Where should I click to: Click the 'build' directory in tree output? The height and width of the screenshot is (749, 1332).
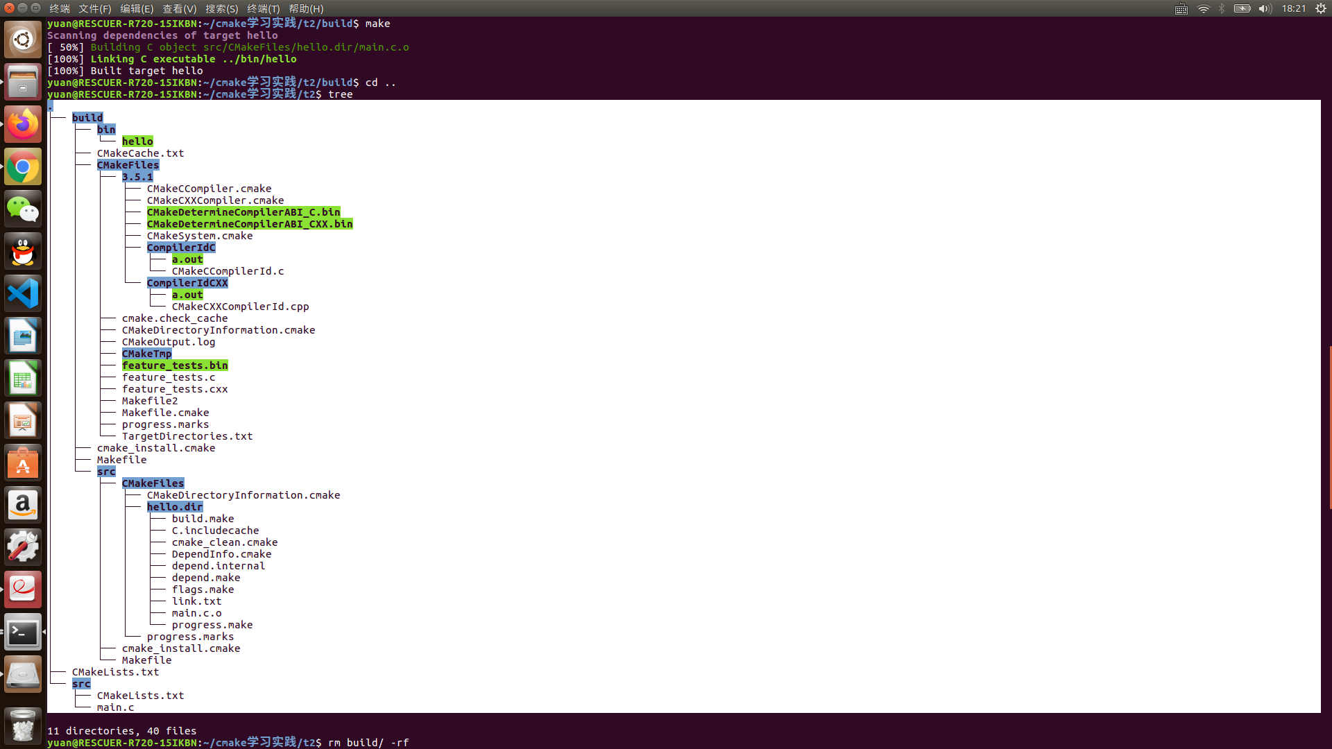pos(87,118)
